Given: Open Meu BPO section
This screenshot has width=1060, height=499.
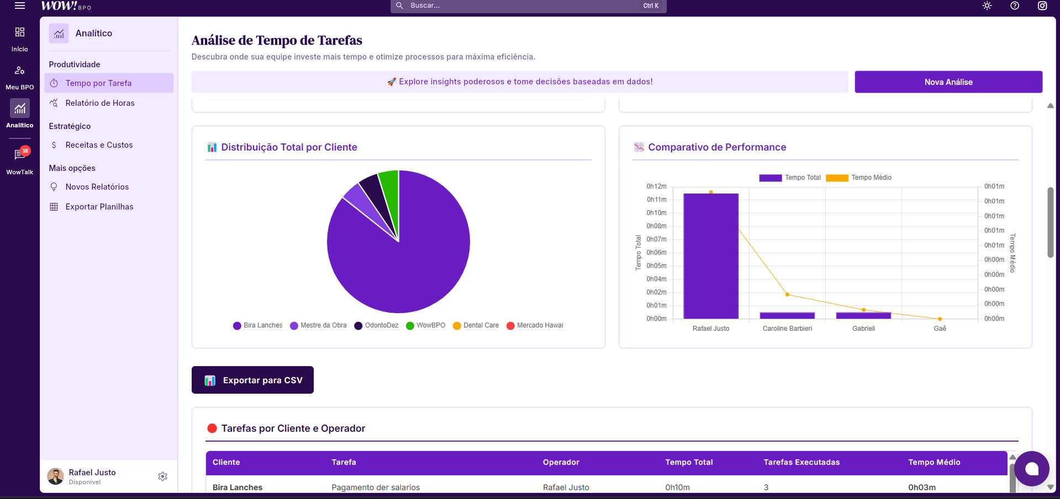Looking at the screenshot, I should tap(20, 77).
